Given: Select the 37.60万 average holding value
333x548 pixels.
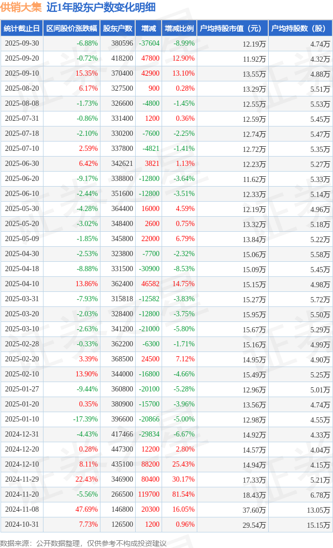Looking at the screenshot, I should click(254, 510).
